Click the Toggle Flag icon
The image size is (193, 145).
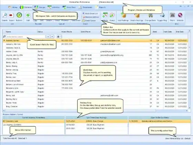pos(162,16)
